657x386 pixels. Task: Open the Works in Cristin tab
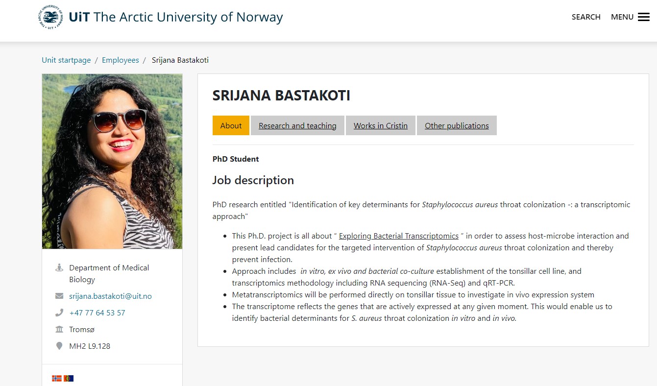click(381, 125)
